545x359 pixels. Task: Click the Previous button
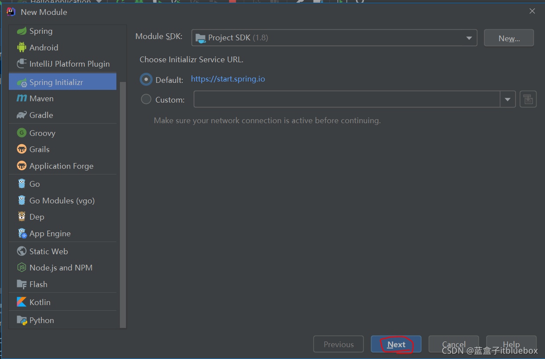pos(339,345)
